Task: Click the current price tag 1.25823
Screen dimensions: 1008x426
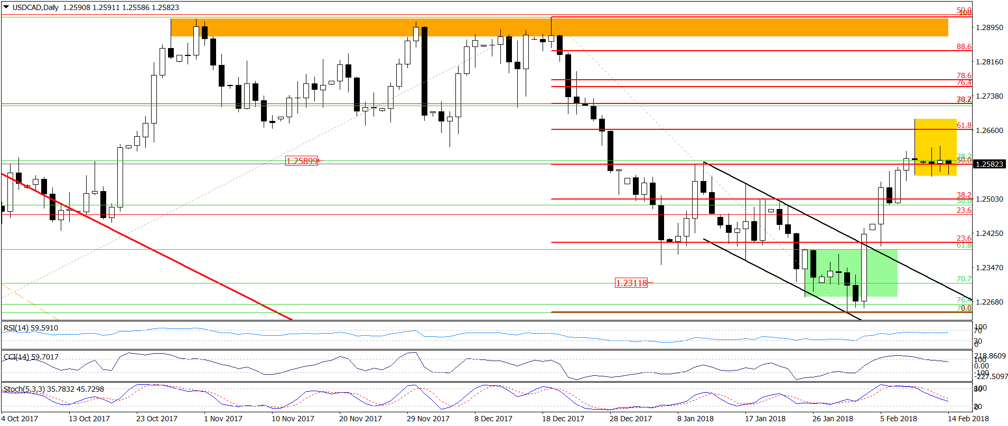Action: (988, 164)
